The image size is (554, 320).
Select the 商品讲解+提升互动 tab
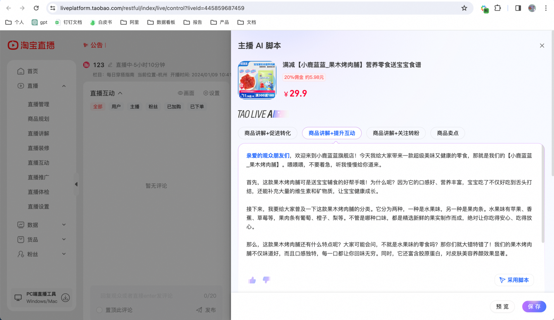[332, 133]
